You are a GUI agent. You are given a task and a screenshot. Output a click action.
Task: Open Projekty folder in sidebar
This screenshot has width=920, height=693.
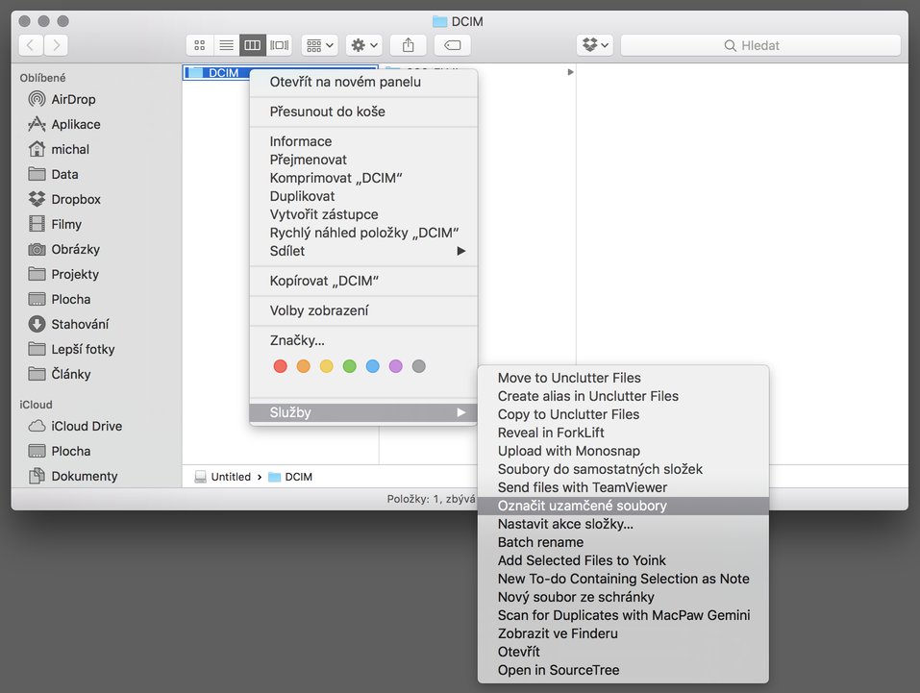(x=63, y=274)
